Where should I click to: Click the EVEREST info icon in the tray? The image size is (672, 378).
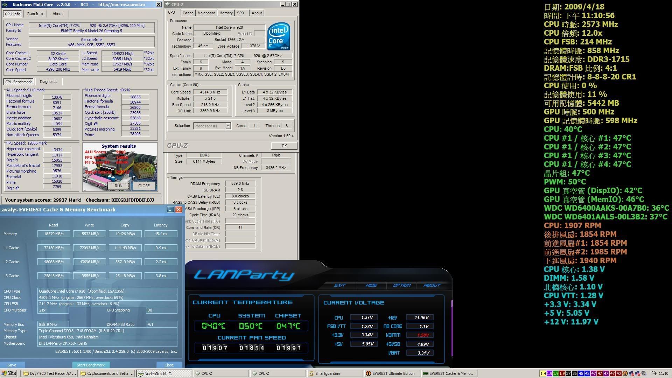(x=625, y=373)
